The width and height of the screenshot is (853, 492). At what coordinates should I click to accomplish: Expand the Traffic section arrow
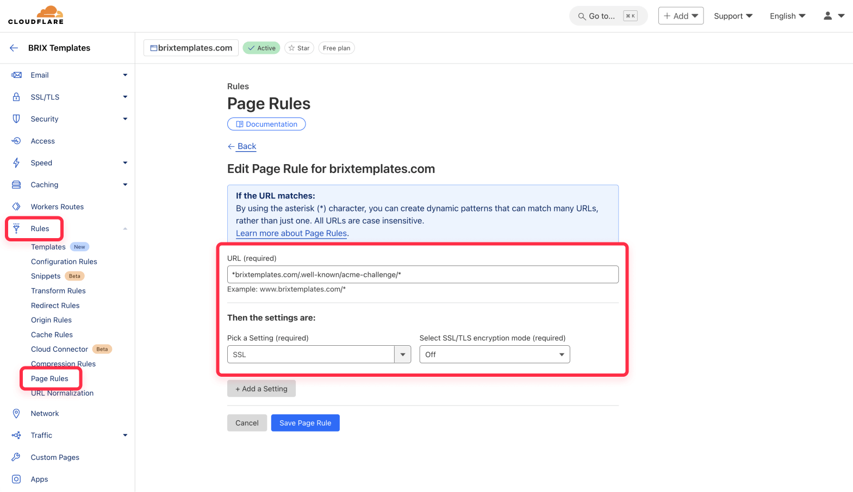pos(125,435)
